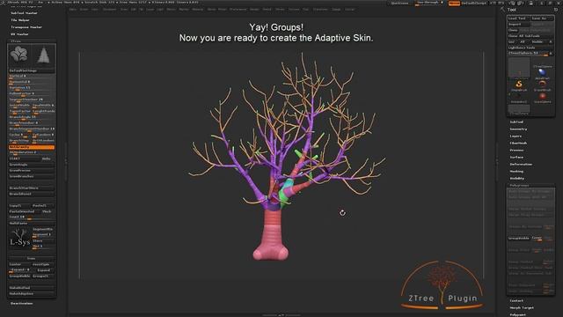The height and width of the screenshot is (317, 563).
Task: Expand the SubTool subpalette
Action: coord(516,122)
